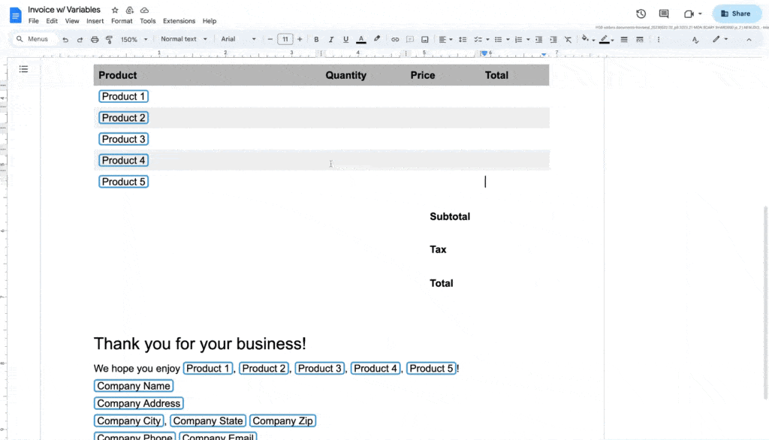Viewport: 769px width, 440px height.
Task: Open the border dash style options
Action: pos(640,40)
